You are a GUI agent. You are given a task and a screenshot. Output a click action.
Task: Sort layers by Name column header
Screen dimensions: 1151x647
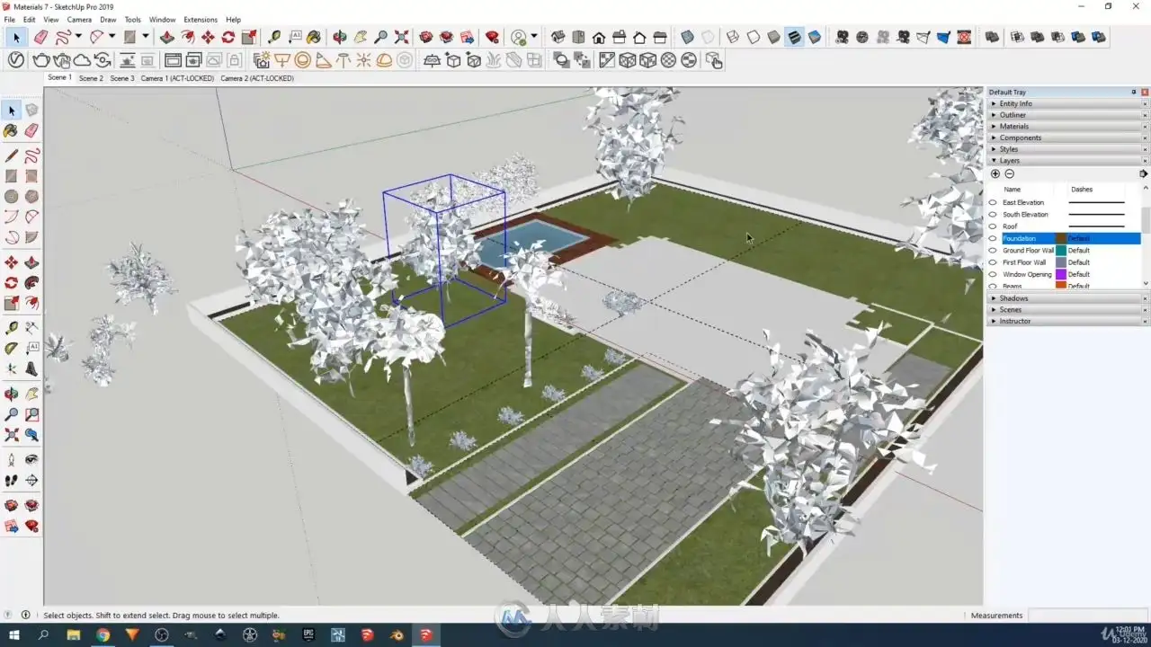click(x=1013, y=190)
